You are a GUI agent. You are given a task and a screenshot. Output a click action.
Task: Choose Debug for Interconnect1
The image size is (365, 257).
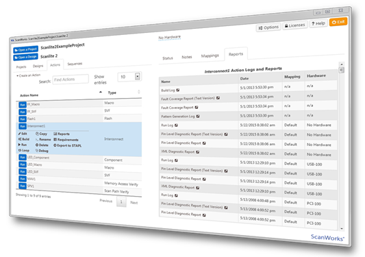[x=42, y=151]
